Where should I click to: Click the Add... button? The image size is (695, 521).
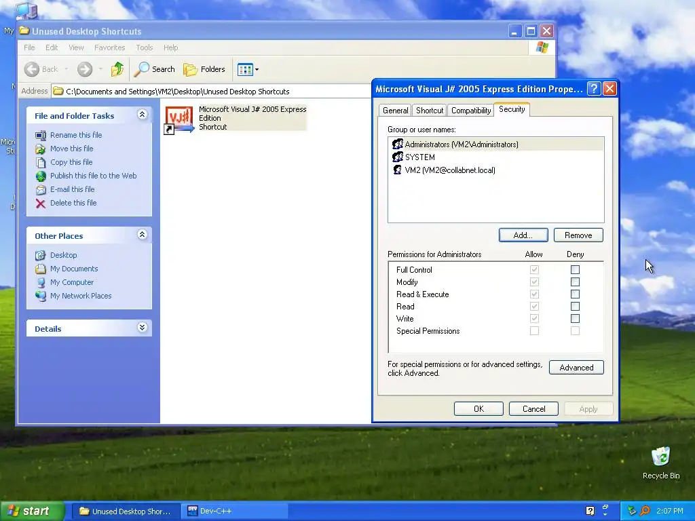523,235
